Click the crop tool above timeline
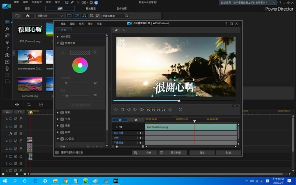296x185 pixels. click(x=29, y=104)
